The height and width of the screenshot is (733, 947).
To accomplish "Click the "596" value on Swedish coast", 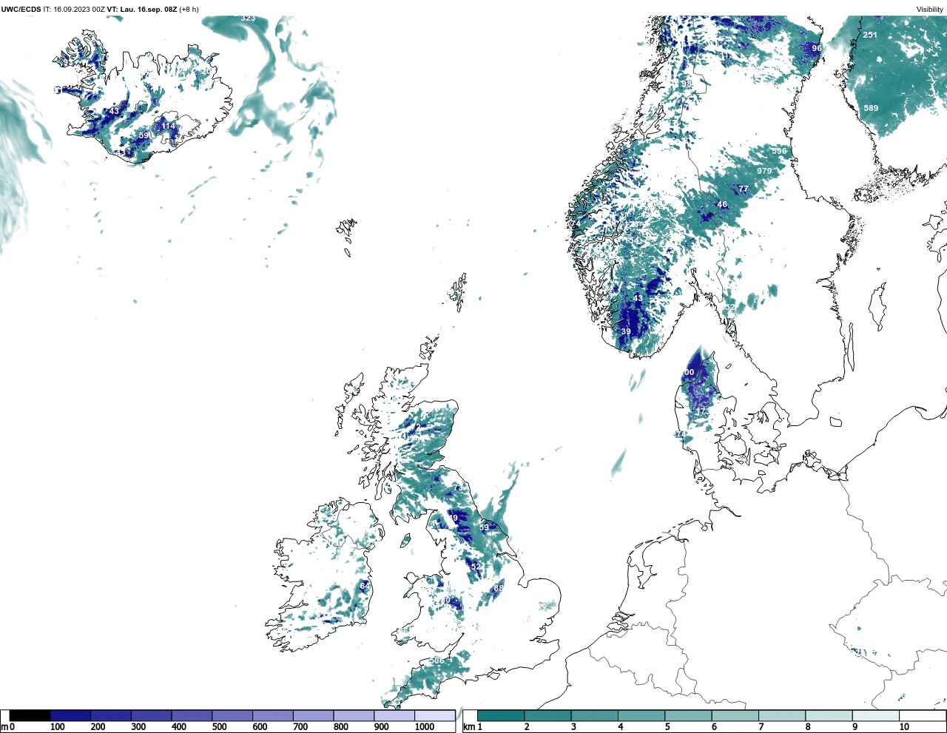I will tap(779, 151).
